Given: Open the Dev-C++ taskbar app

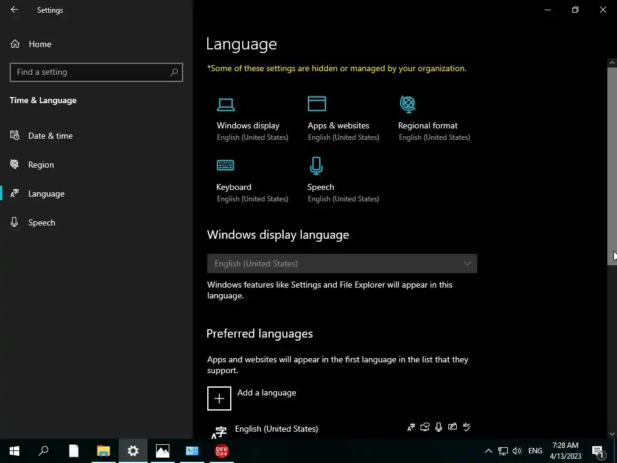Looking at the screenshot, I should click(222, 451).
